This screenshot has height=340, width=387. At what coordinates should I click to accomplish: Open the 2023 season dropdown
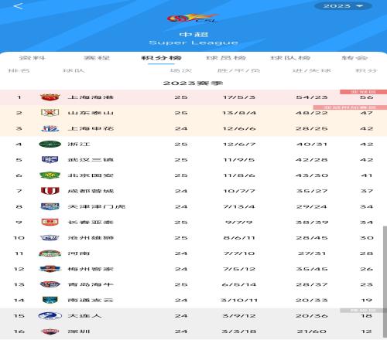[x=343, y=6]
